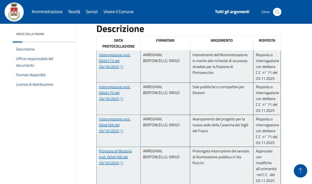Open the Novità menu
Image resolution: width=312 pixels, height=184 pixels.
coord(74,12)
